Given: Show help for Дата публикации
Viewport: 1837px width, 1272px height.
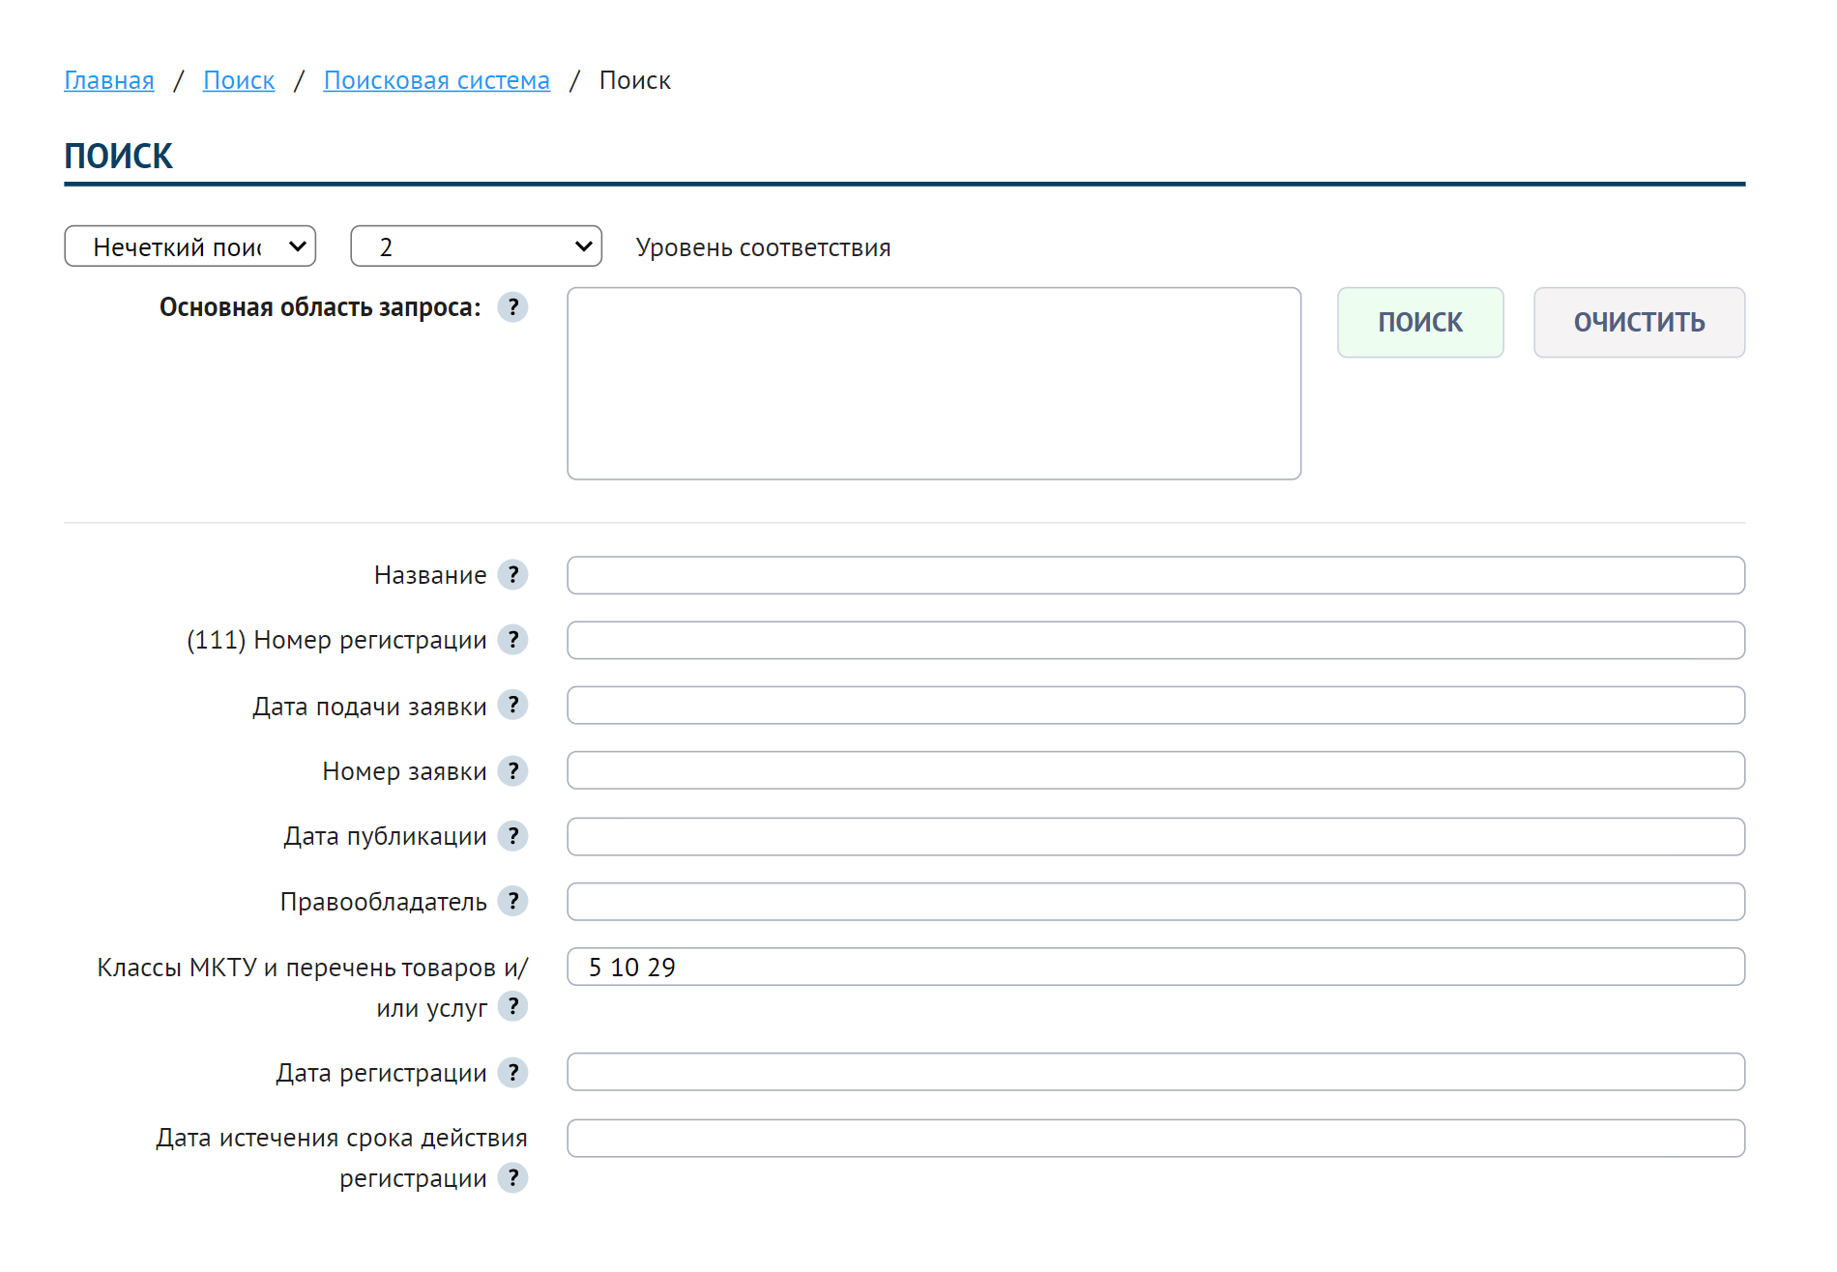Looking at the screenshot, I should [x=512, y=836].
